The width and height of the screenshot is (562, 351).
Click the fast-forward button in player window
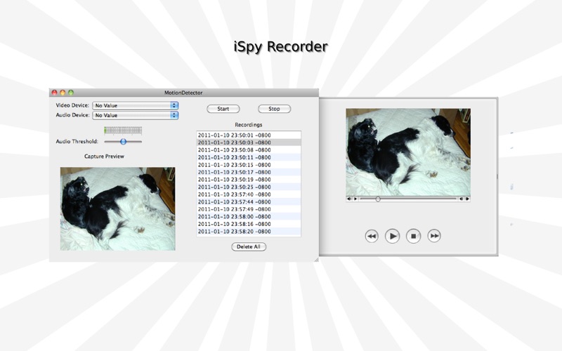click(434, 236)
